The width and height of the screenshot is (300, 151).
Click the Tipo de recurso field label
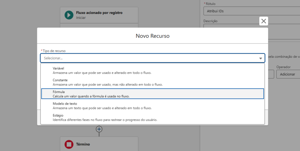tap(54, 51)
